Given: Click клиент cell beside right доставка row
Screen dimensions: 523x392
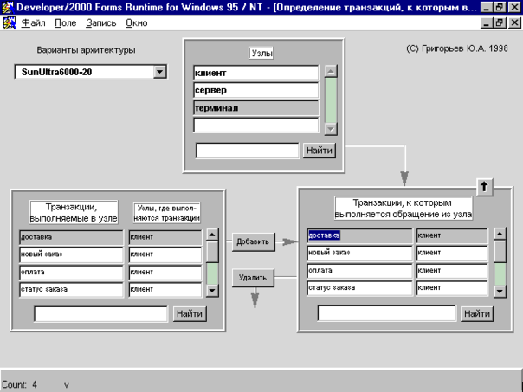Looking at the screenshot, I should (452, 235).
